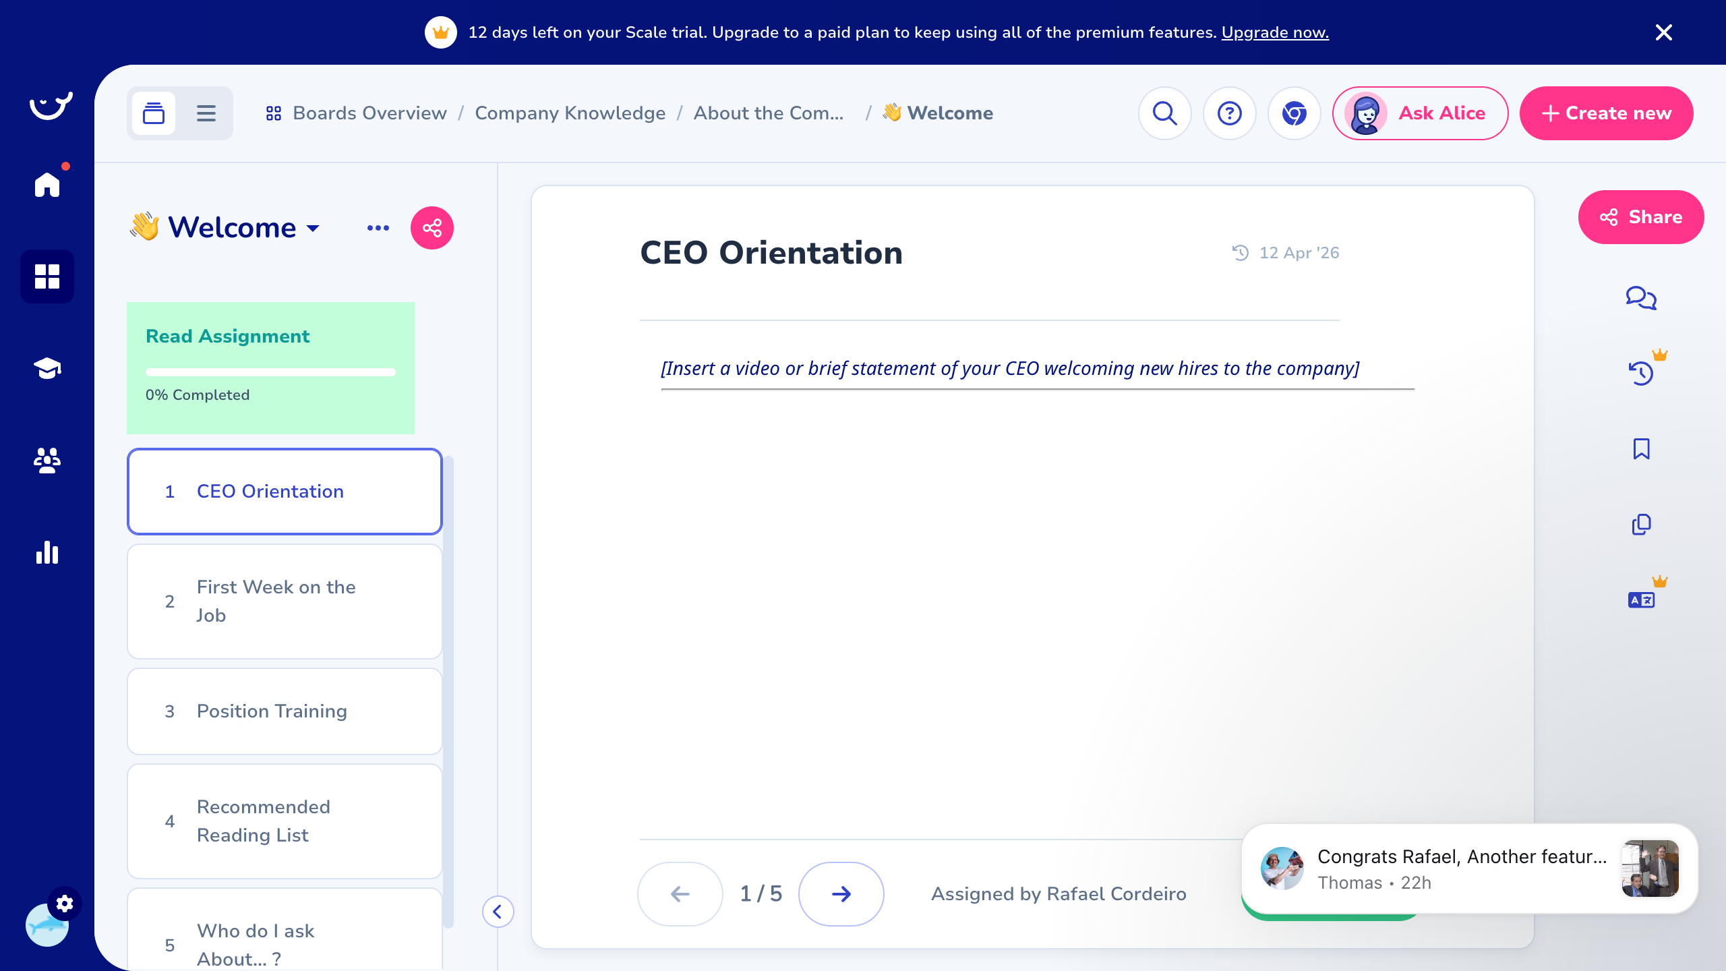Image resolution: width=1726 pixels, height=971 pixels.
Task: Open version history icon
Action: 1640,373
